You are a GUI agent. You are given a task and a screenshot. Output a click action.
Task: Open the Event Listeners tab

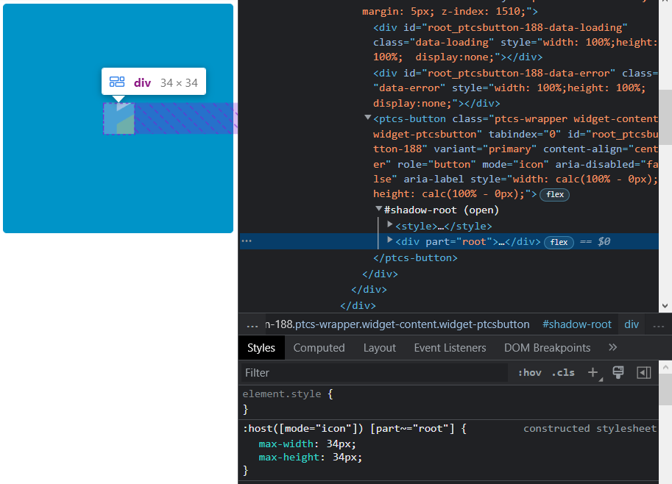pyautogui.click(x=450, y=347)
